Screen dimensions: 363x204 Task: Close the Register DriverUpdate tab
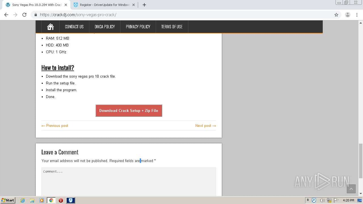134,5
